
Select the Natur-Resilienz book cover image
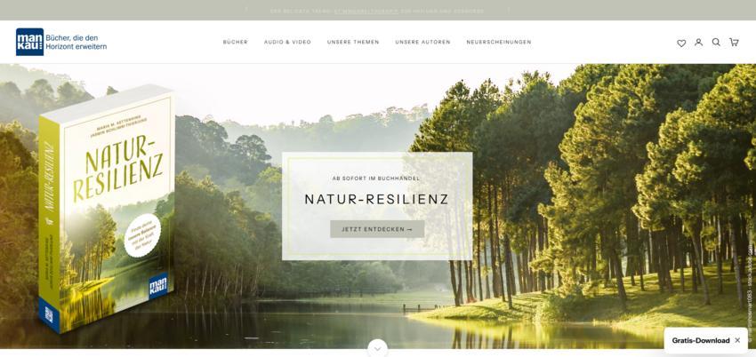[x=107, y=209]
